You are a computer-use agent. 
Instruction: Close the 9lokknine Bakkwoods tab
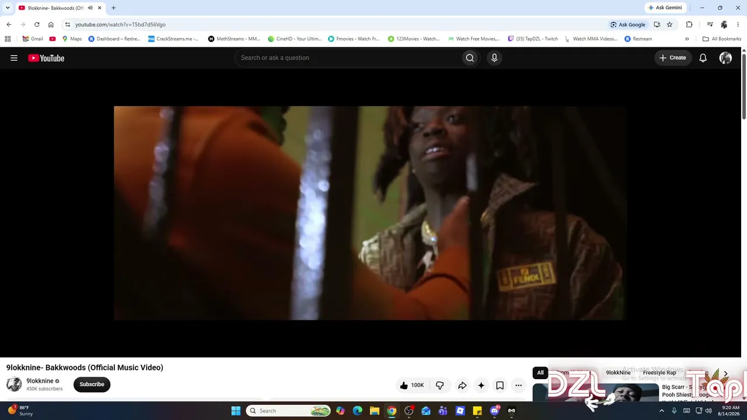point(99,8)
